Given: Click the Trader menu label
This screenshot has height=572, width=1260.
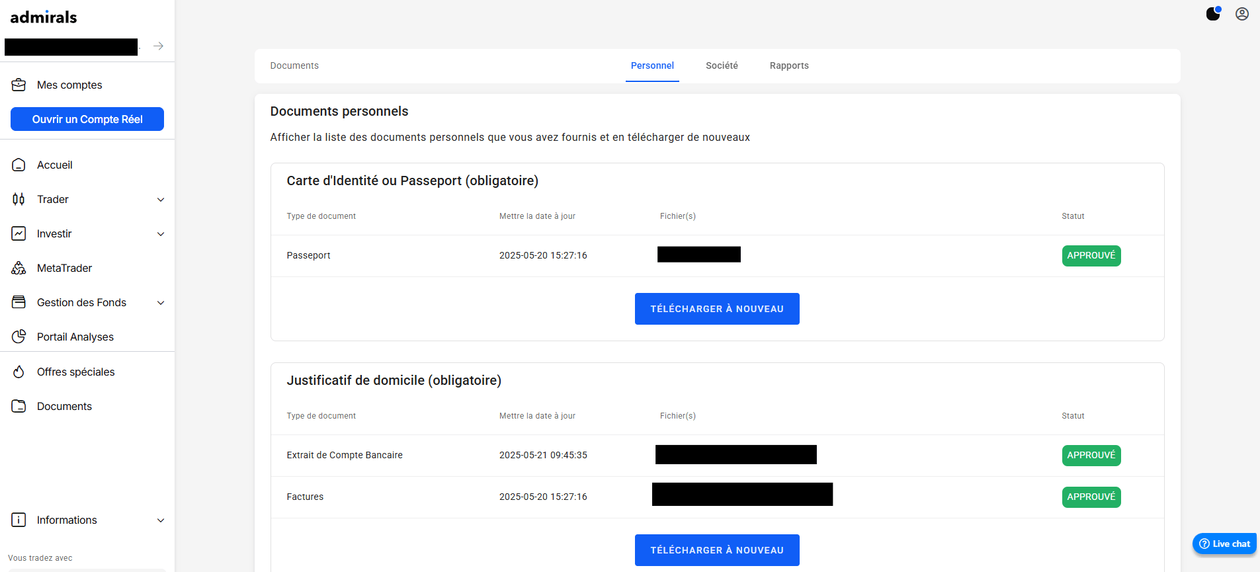Looking at the screenshot, I should [53, 199].
